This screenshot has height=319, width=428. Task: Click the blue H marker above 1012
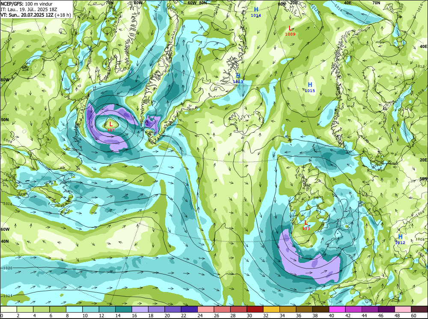click(x=400, y=237)
